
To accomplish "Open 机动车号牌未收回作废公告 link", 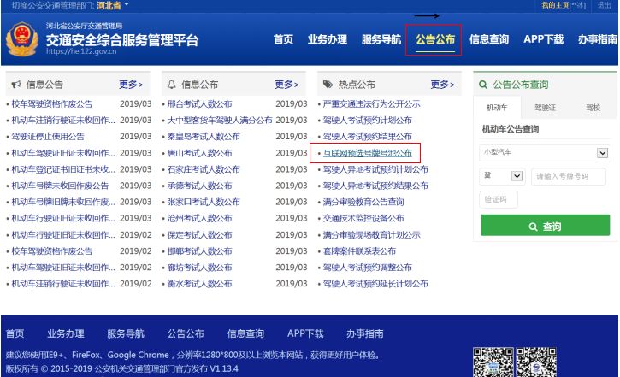I will pos(60,186).
